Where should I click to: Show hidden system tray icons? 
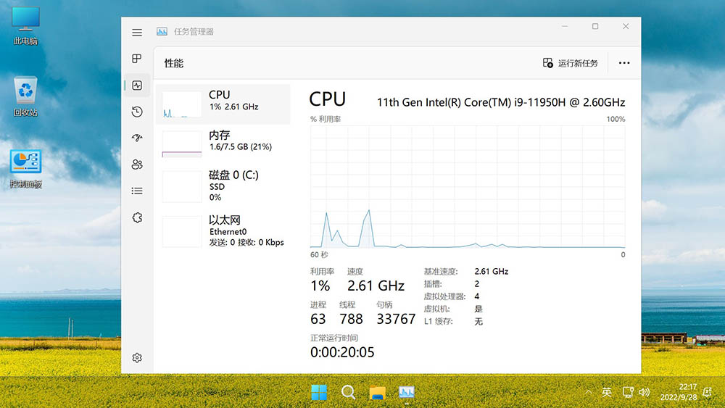point(589,393)
